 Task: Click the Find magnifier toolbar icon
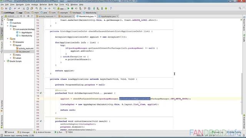[37, 8]
